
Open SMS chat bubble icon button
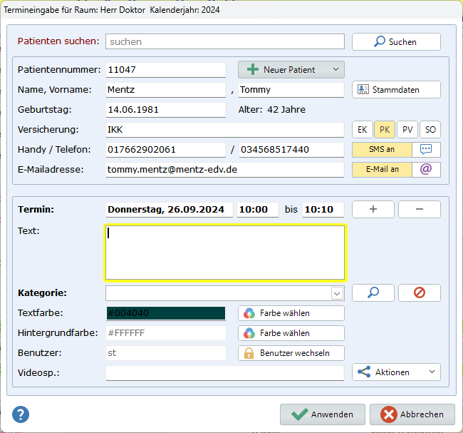click(x=427, y=150)
